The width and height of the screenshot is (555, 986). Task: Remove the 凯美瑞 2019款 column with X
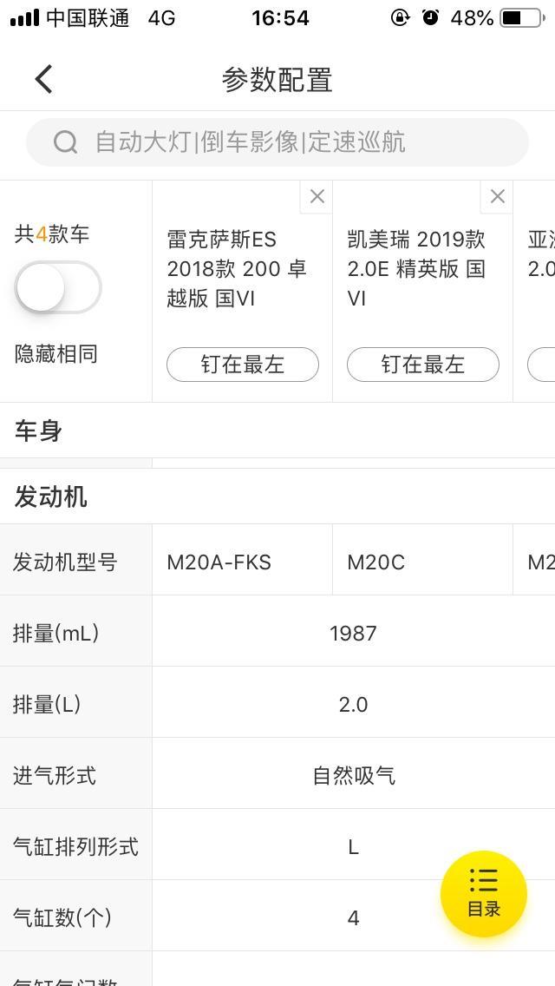pos(497,197)
